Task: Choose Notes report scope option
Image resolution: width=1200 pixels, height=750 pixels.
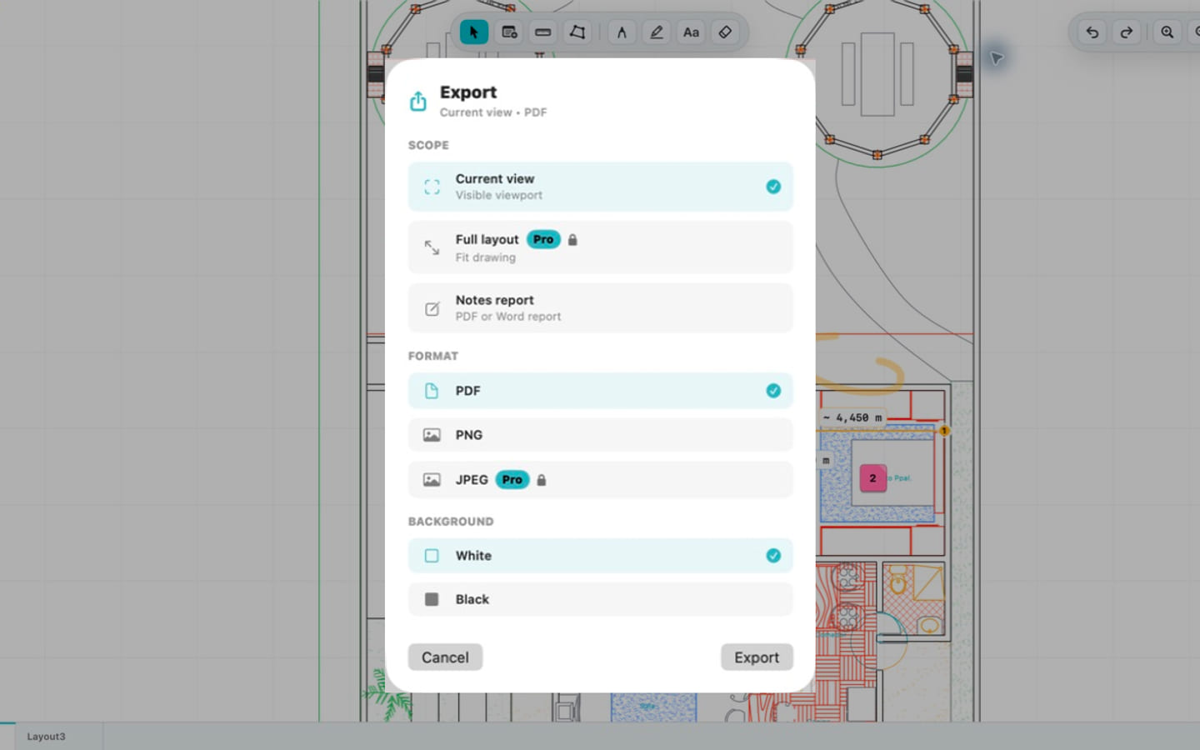Action: click(600, 307)
